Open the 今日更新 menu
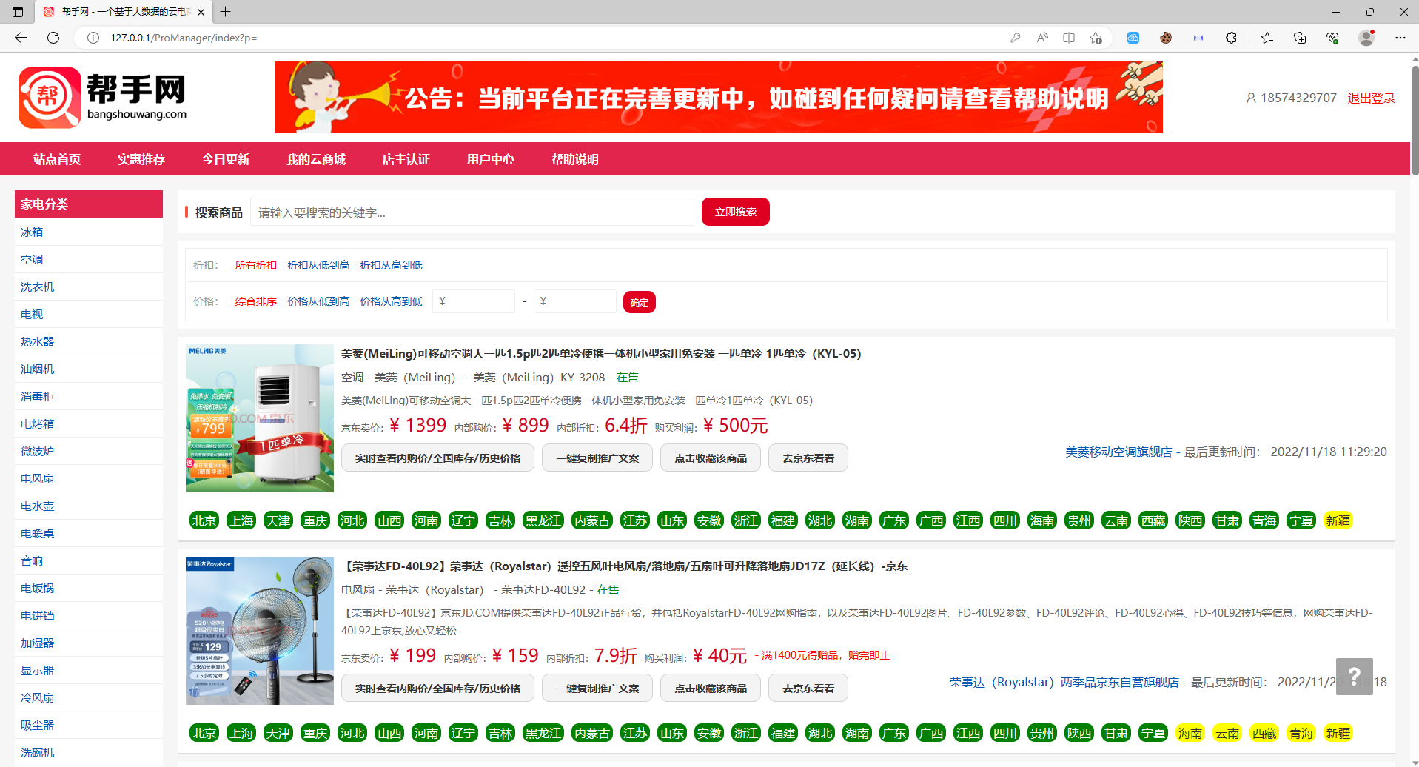The height and width of the screenshot is (767, 1419). [226, 159]
